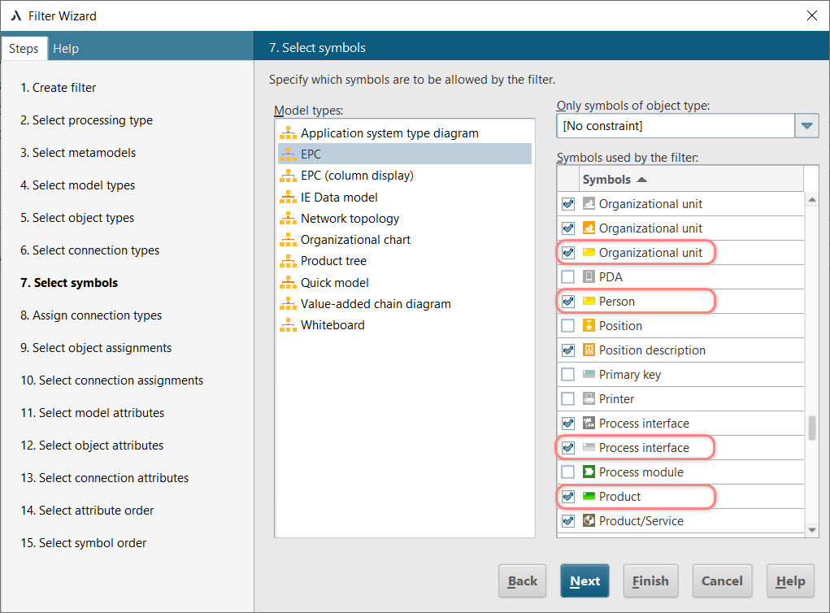Click the Next button

tap(584, 580)
